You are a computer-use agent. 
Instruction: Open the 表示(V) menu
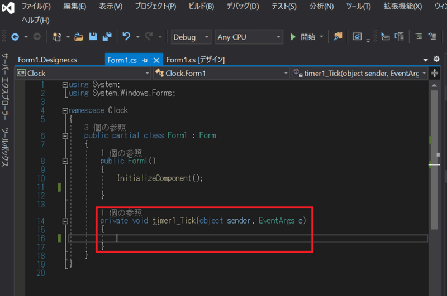(111, 6)
